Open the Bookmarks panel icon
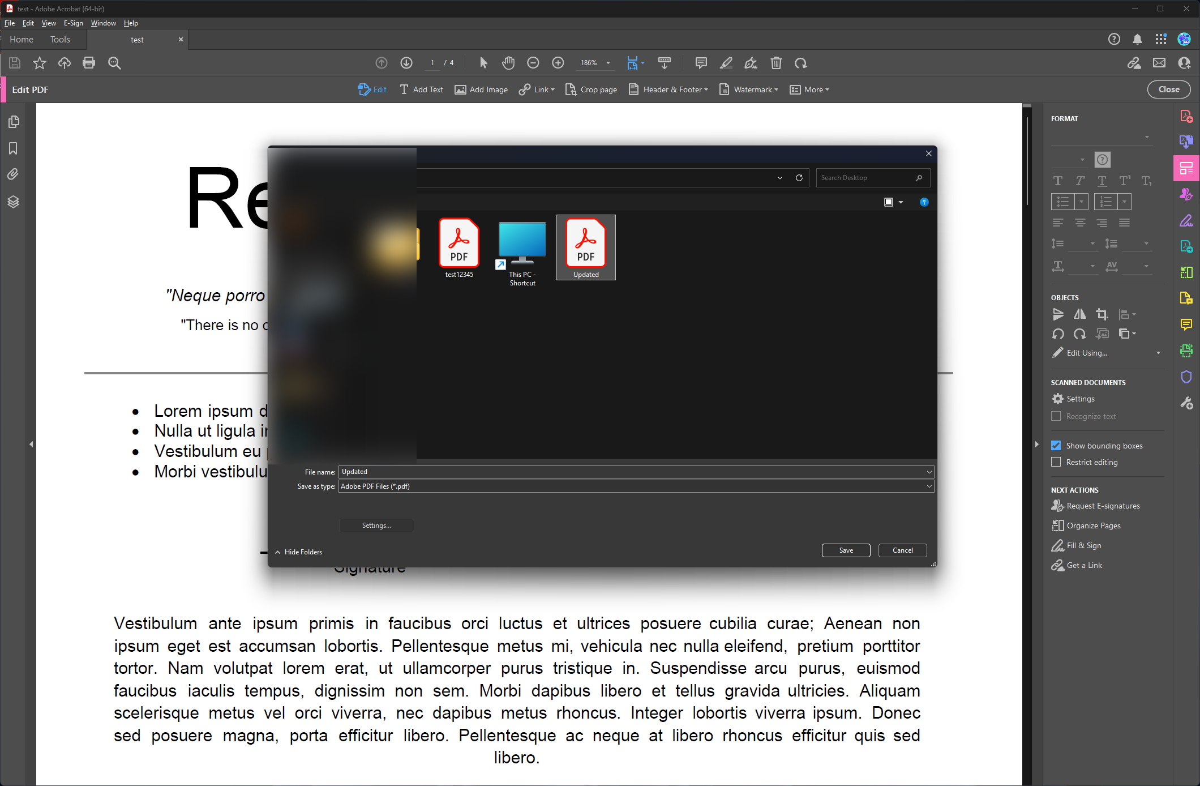Screen dimensions: 1200x786 [13, 148]
